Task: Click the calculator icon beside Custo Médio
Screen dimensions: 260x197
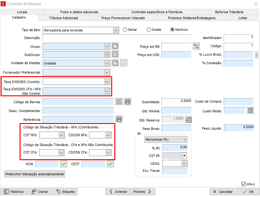Action: 251,110
